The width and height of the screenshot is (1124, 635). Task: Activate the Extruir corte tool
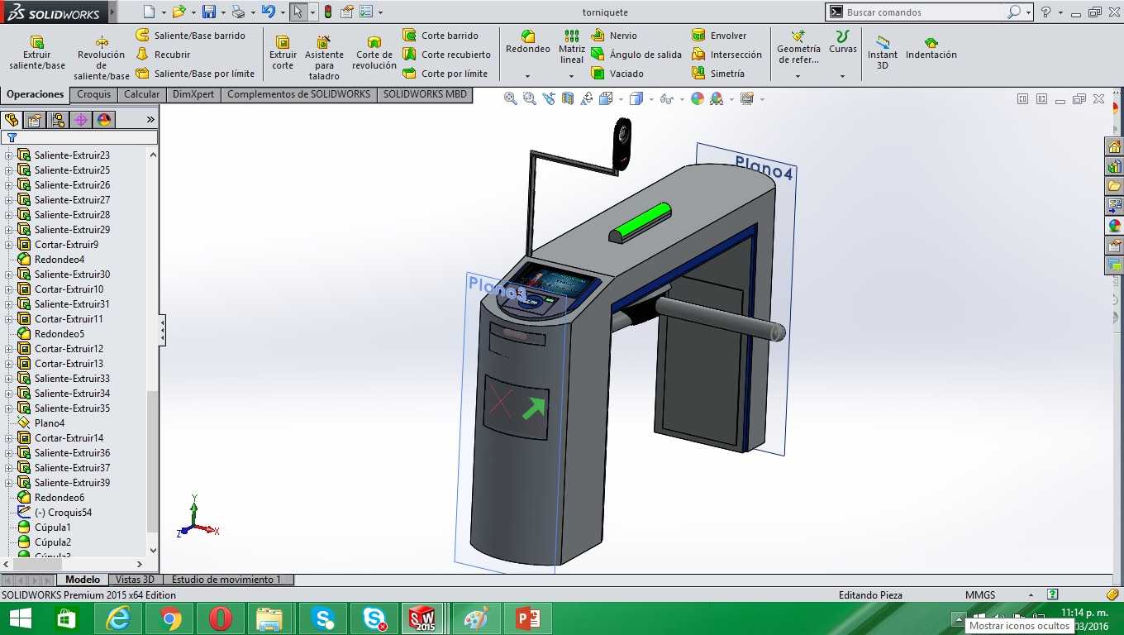tap(283, 53)
